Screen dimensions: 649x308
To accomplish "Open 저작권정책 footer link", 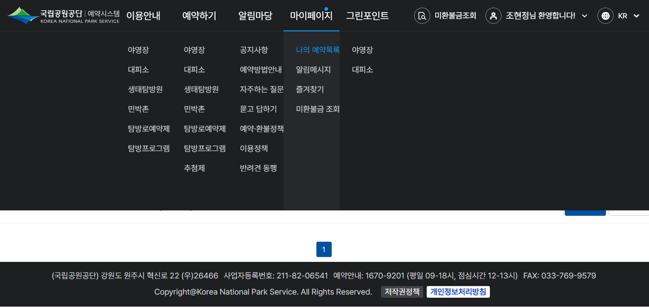I will 402,292.
